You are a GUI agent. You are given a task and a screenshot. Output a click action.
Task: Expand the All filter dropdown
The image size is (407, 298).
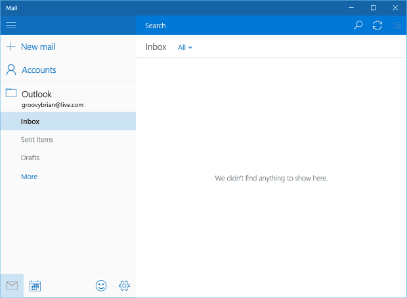[185, 47]
